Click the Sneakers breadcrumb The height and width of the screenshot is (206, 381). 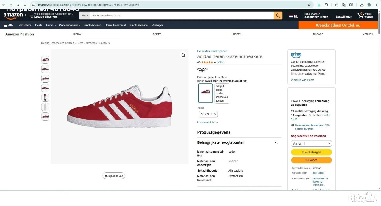104,43
